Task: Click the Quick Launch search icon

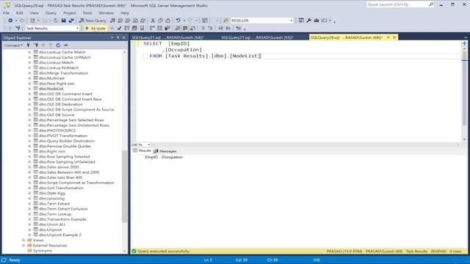Action: [431, 4]
